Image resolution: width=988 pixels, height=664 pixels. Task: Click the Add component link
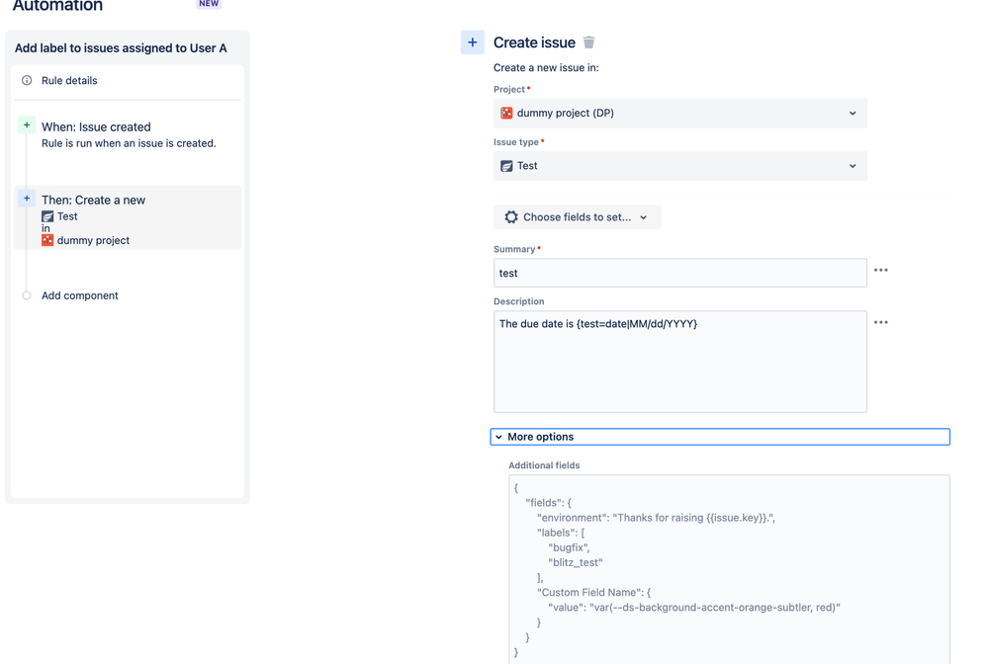click(x=80, y=295)
